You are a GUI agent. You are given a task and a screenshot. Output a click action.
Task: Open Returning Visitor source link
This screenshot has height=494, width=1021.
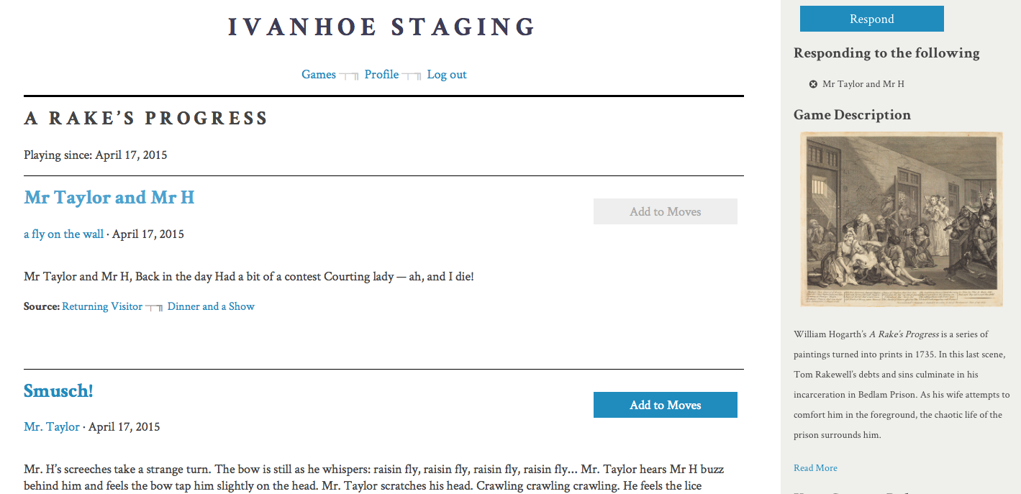[102, 306]
